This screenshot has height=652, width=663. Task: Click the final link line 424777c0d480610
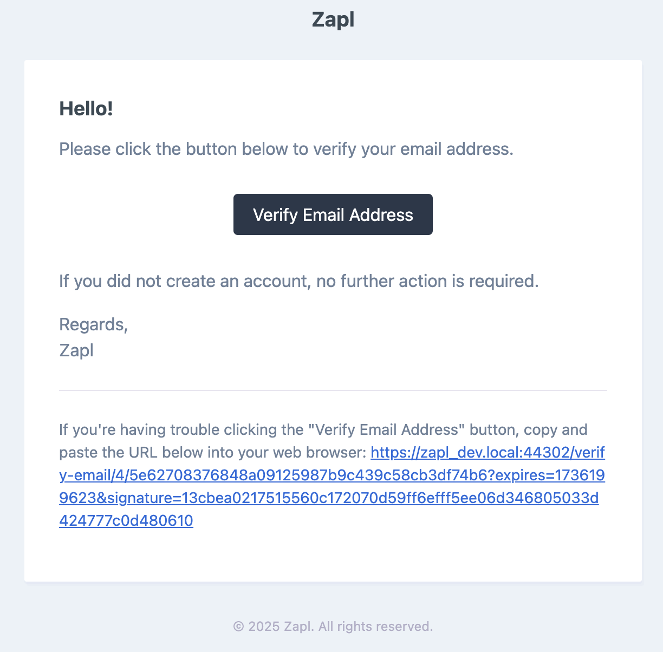pos(126,520)
